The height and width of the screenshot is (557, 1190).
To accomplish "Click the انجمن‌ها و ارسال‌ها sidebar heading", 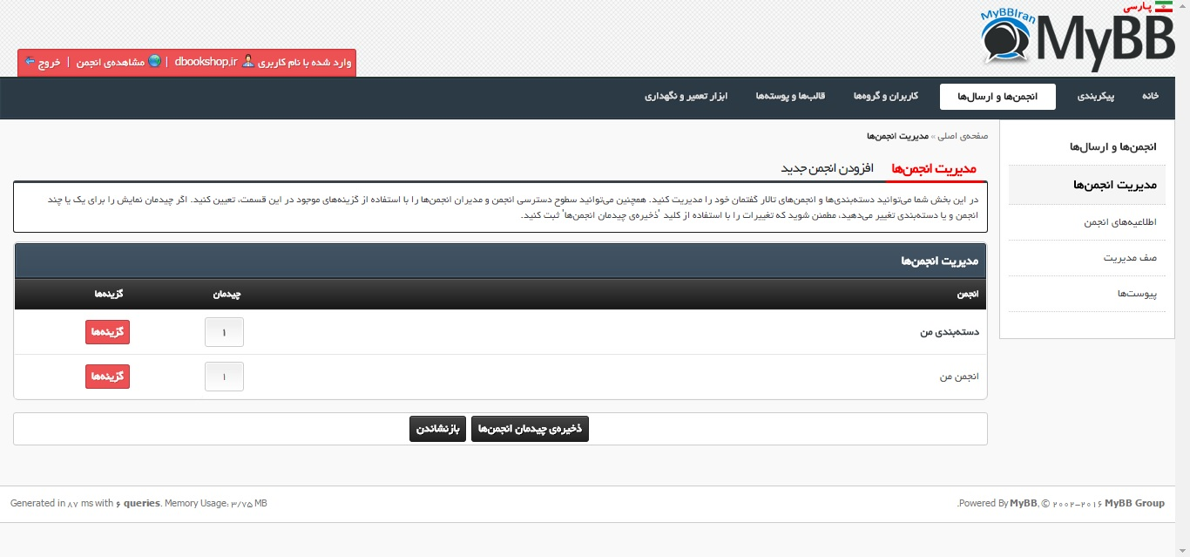I will tap(1112, 146).
